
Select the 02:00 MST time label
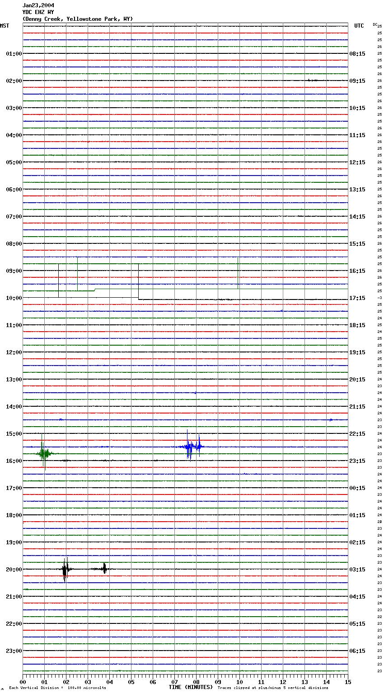[14, 81]
